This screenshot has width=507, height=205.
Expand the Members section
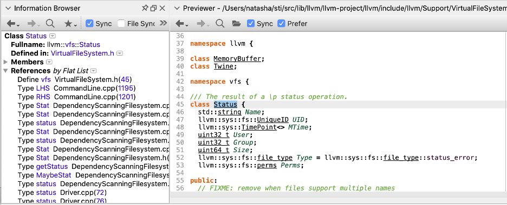(6, 62)
